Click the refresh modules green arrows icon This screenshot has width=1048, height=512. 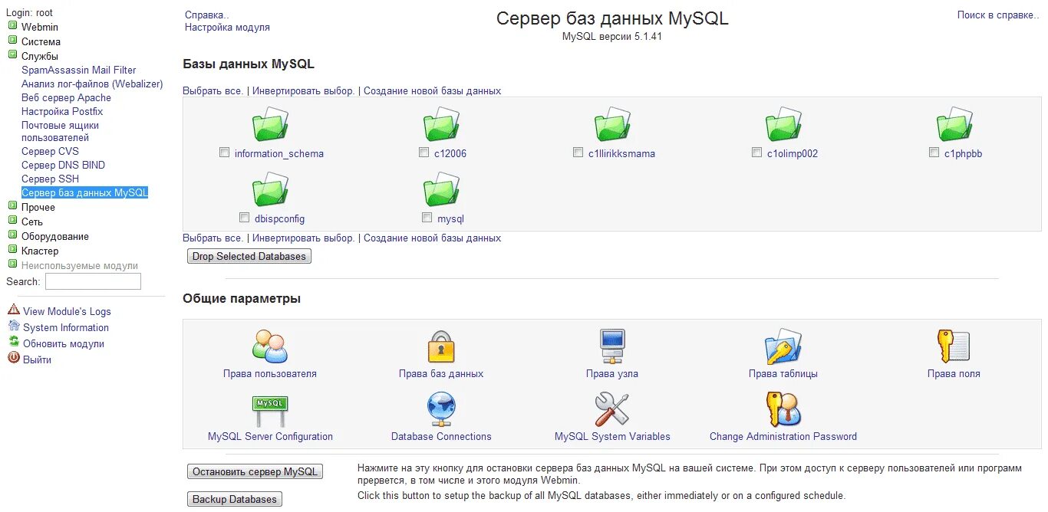pos(14,342)
